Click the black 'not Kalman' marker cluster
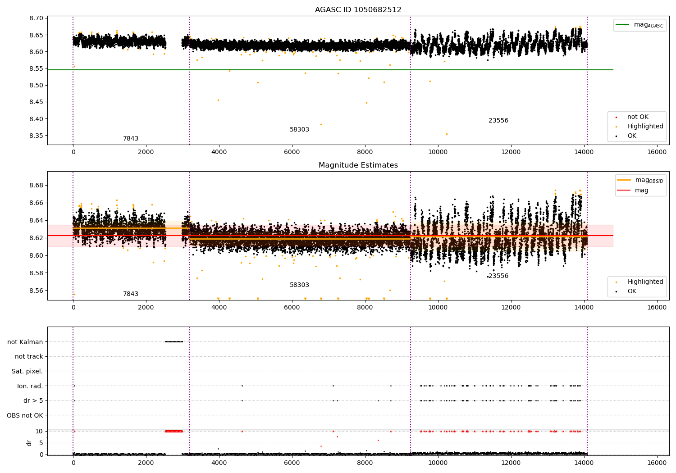Viewport: 676px width, 473px height. [174, 341]
